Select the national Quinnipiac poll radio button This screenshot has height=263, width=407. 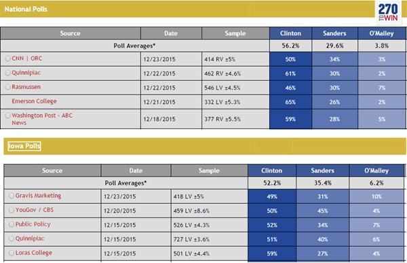coord(7,73)
